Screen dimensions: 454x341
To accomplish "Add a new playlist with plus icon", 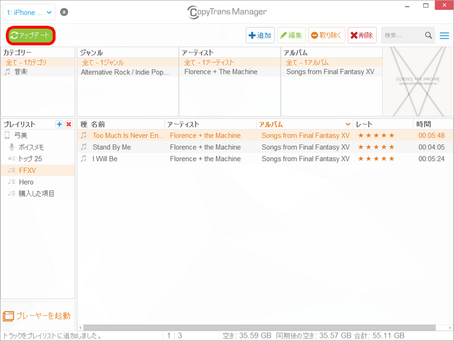I will [x=59, y=125].
